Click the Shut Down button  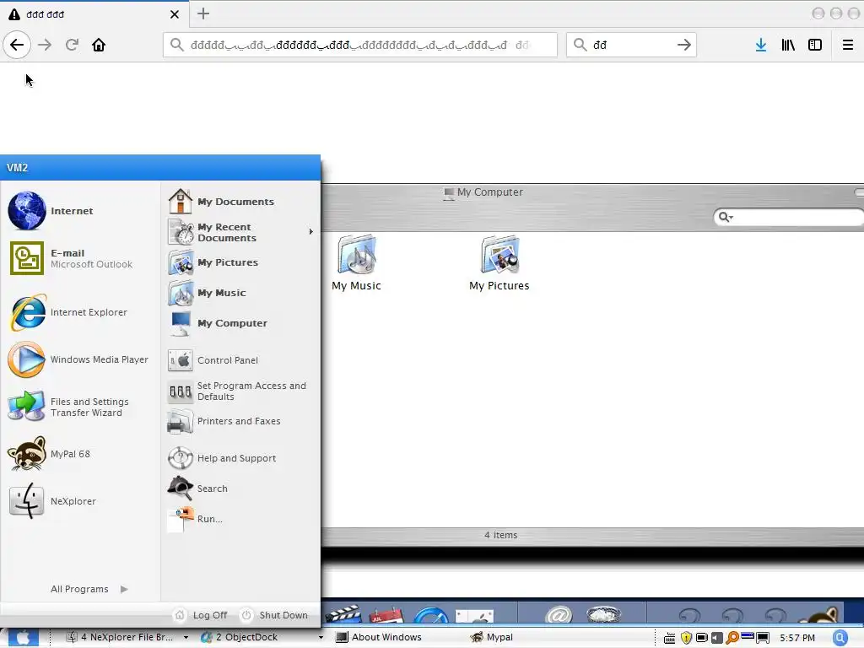tap(275, 615)
